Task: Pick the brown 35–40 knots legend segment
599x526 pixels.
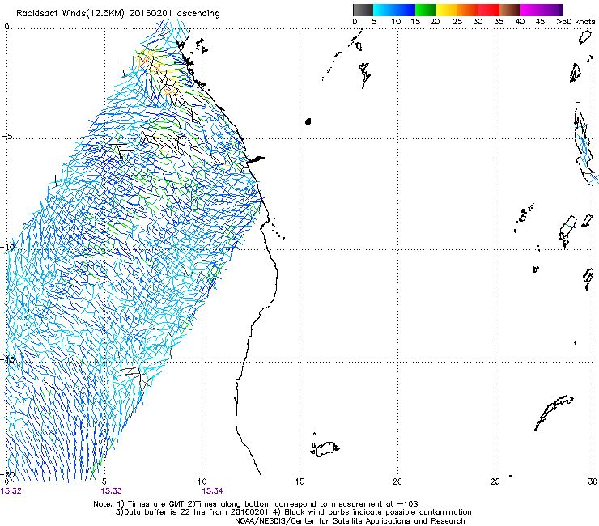Action: click(510, 10)
